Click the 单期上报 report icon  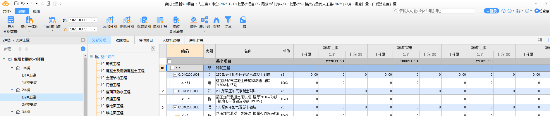coord(160,20)
